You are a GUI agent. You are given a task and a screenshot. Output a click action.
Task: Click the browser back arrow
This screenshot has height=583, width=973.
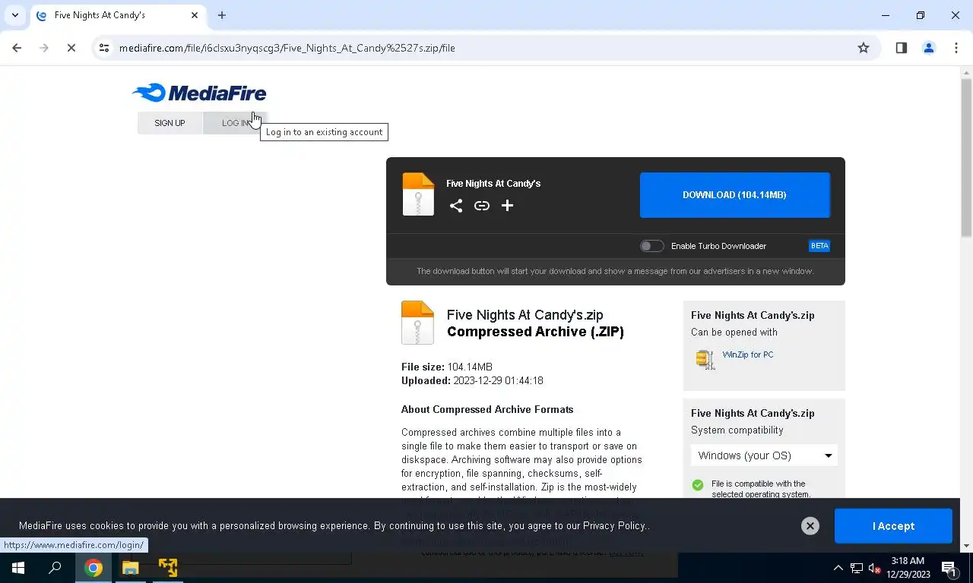coord(17,48)
